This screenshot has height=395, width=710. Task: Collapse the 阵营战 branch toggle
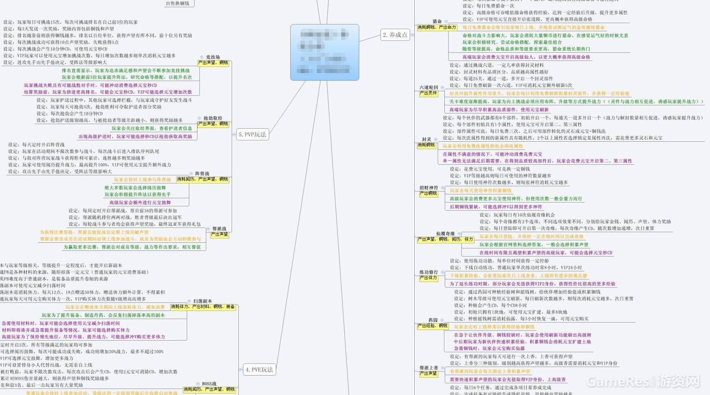tap(191, 173)
